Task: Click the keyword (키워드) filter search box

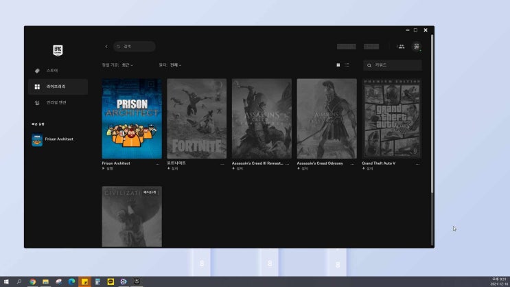Action: (395, 65)
